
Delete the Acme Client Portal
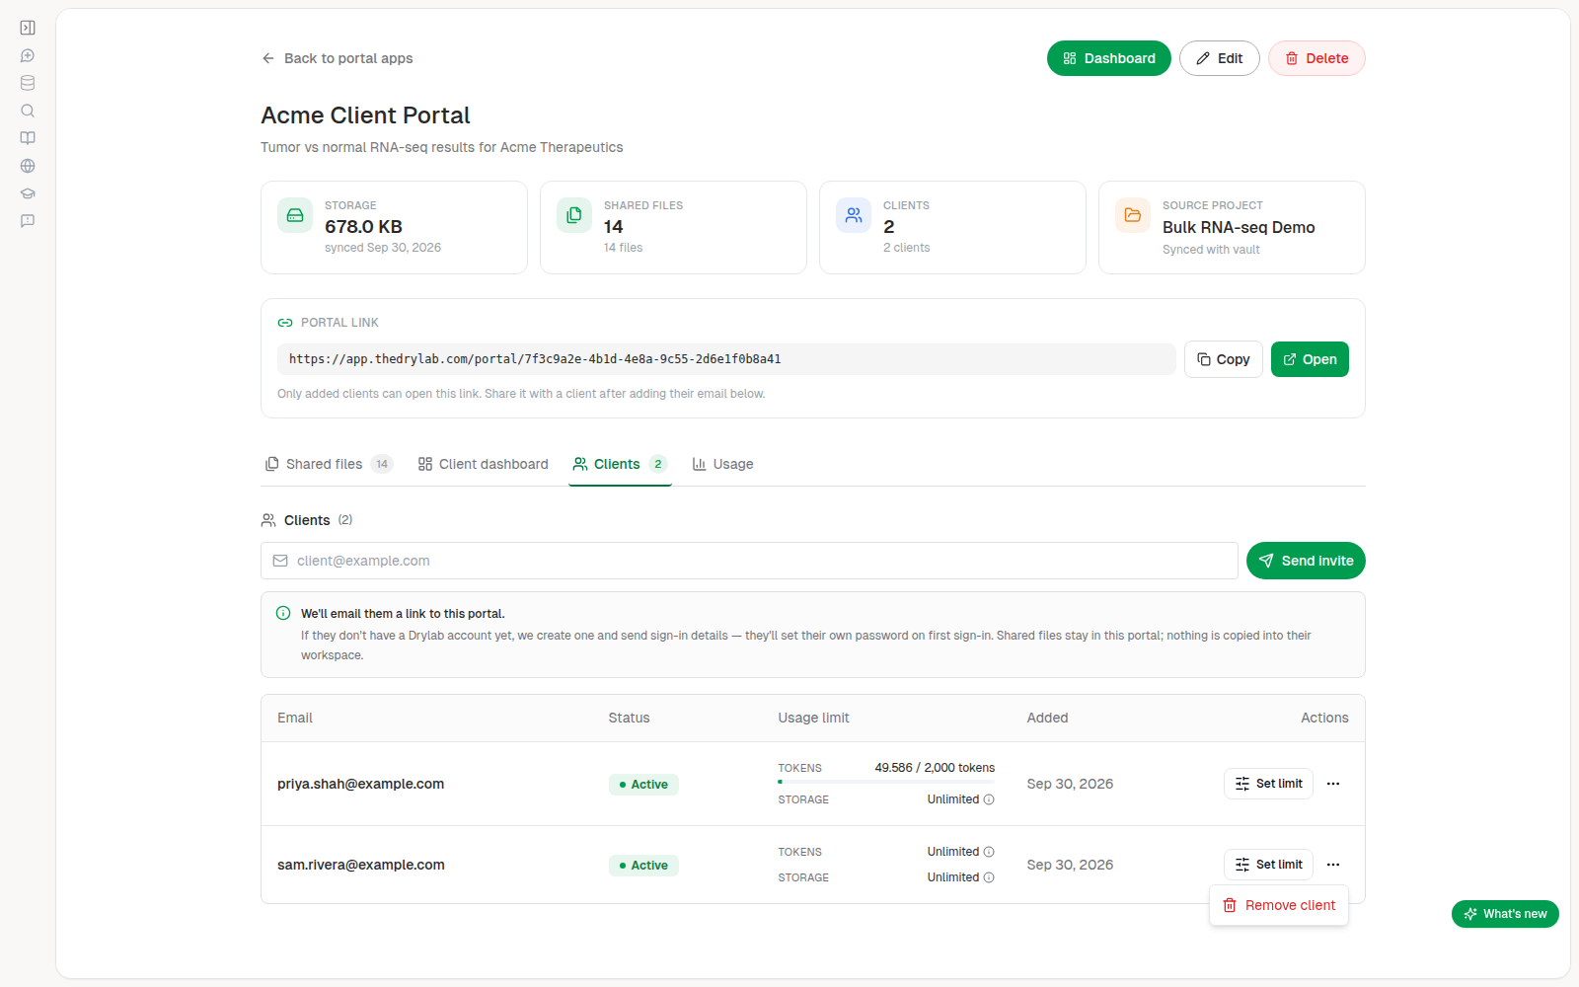tap(1316, 58)
